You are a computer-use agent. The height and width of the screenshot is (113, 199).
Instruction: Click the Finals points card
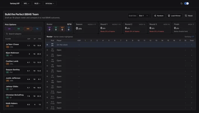[x=184, y=28]
